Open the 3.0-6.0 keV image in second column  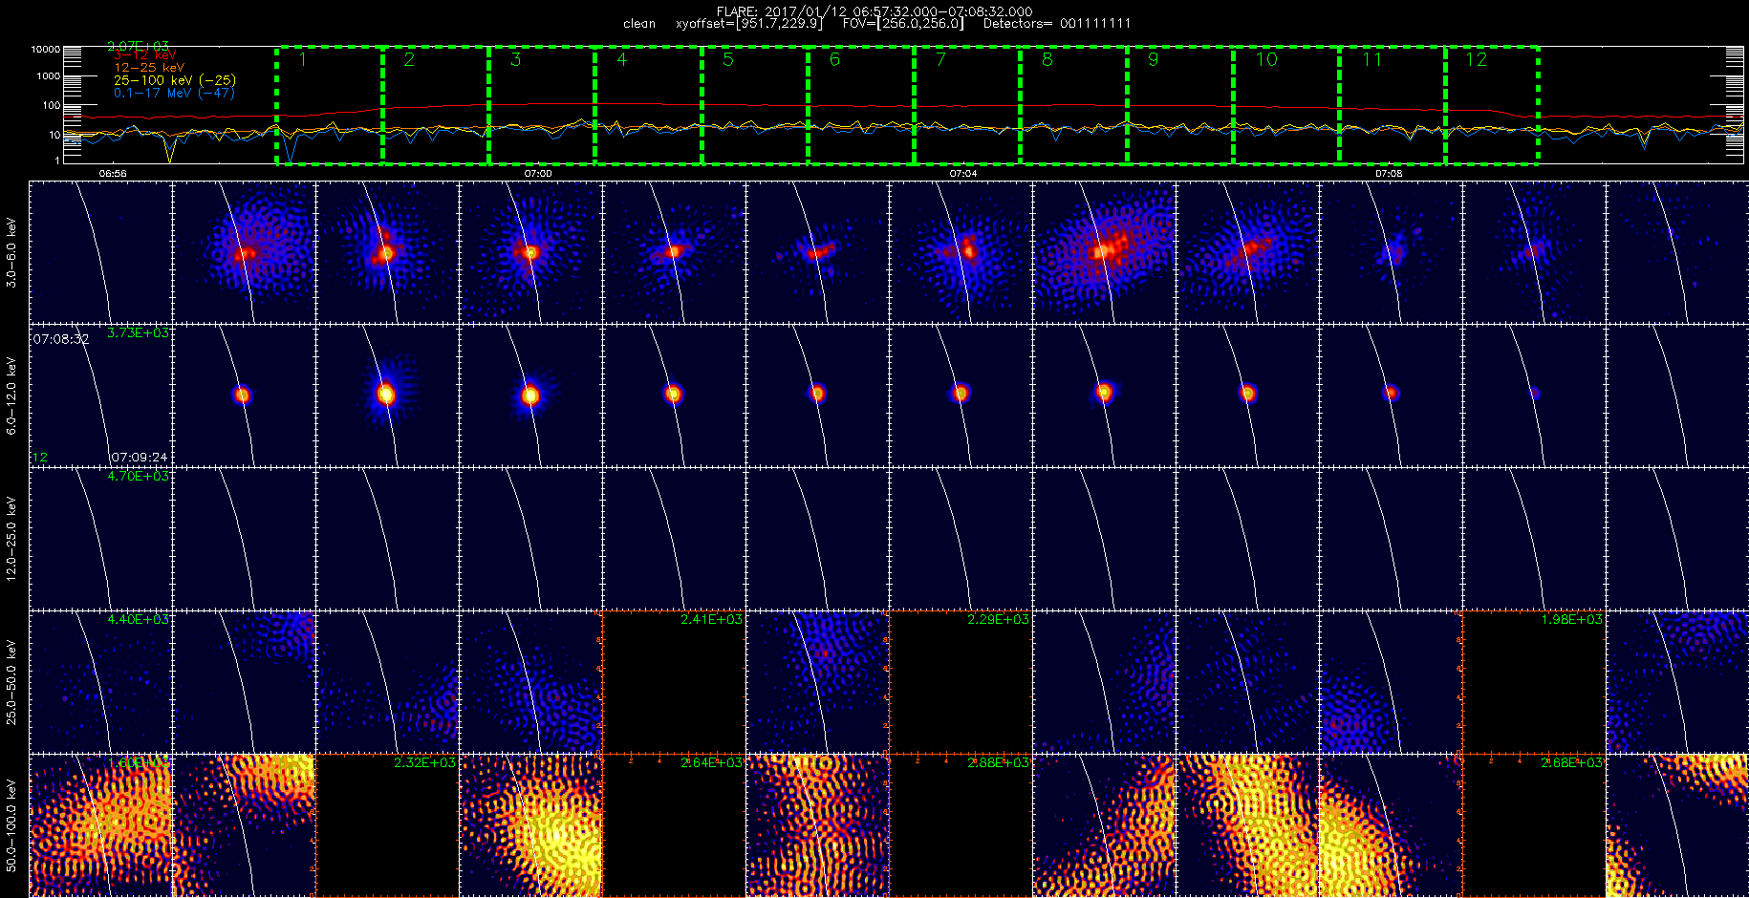click(244, 252)
